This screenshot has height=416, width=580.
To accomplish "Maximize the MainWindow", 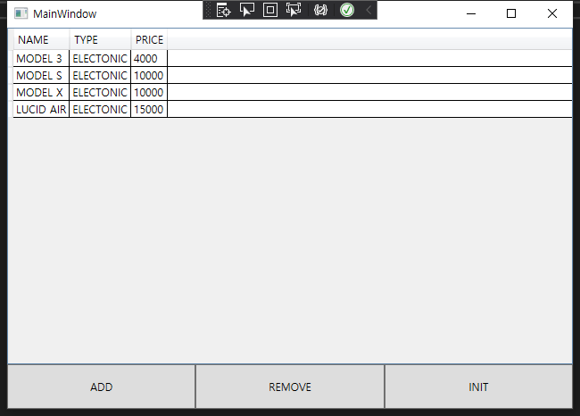I will 511,13.
